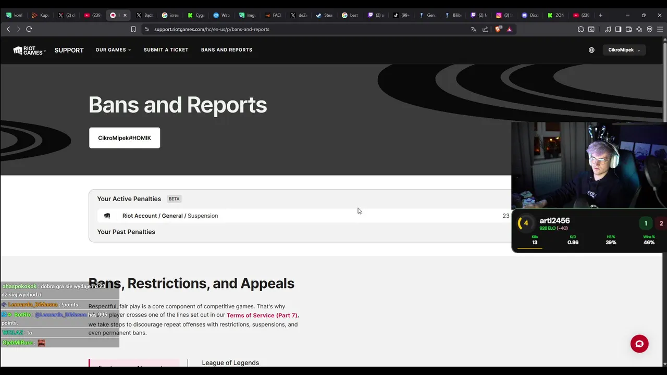Open the page translate icon
This screenshot has height=375, width=667.
473,29
